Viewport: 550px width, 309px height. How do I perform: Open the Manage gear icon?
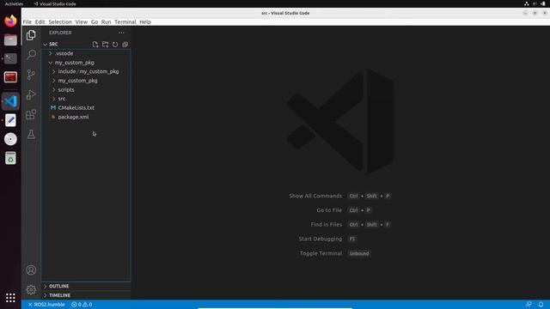pyautogui.click(x=31, y=290)
